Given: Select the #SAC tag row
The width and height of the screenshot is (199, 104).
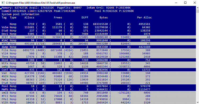Looking at the screenshot, I should [98, 40].
